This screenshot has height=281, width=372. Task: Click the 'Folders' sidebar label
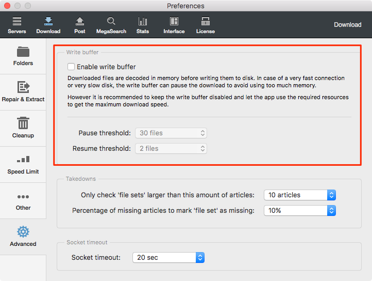(x=23, y=63)
